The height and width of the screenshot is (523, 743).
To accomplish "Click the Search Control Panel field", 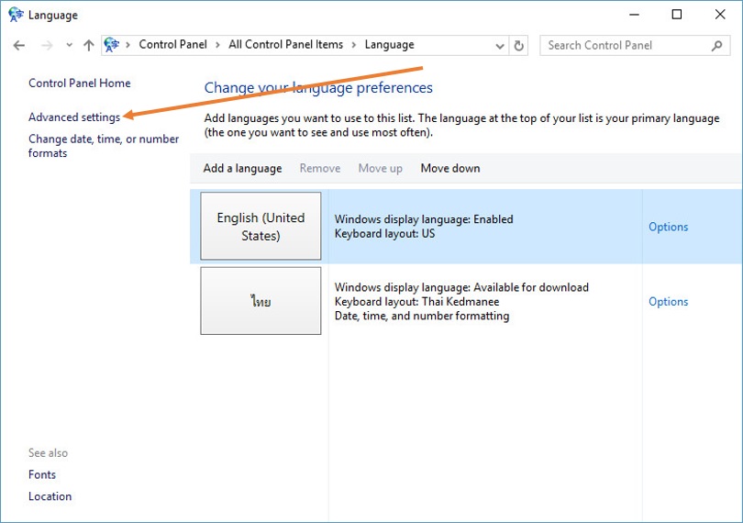I will [x=626, y=45].
